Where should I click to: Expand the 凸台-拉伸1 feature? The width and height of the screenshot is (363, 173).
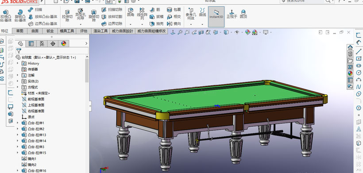pyautogui.click(x=18, y=123)
